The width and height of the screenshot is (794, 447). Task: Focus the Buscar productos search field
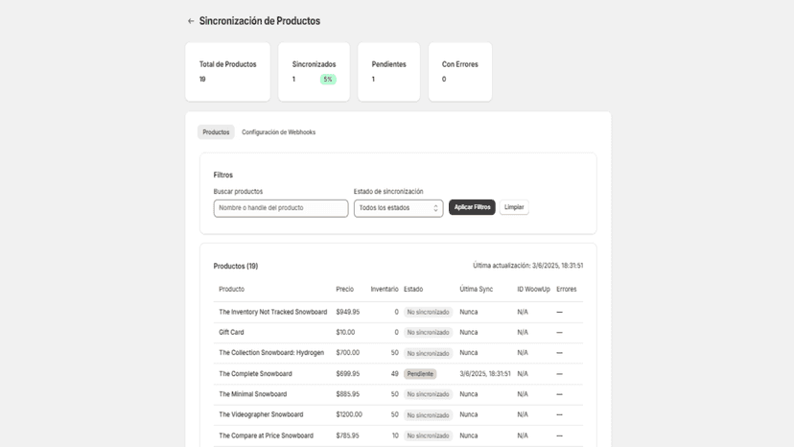(281, 208)
